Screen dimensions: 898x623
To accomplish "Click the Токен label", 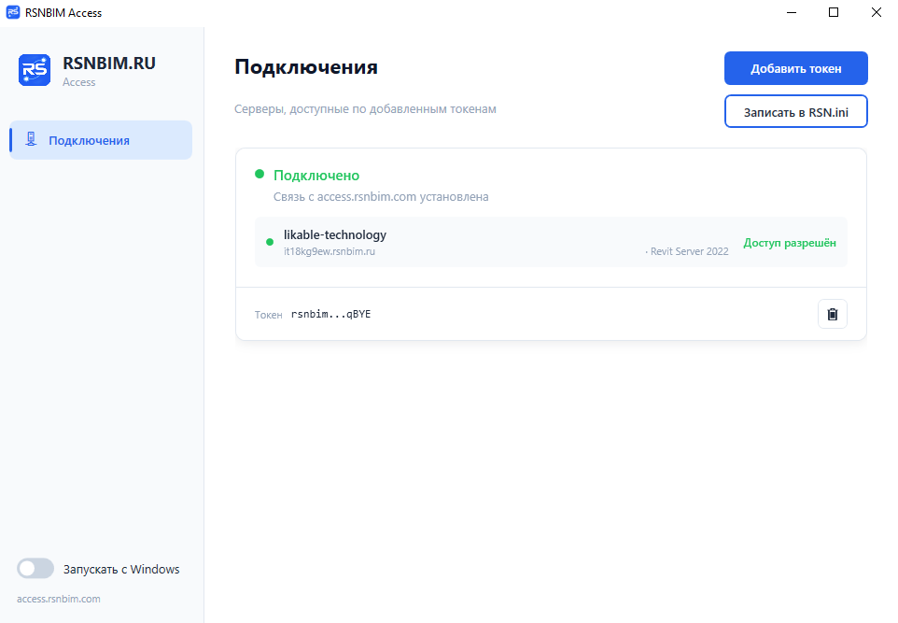I will pyautogui.click(x=268, y=315).
